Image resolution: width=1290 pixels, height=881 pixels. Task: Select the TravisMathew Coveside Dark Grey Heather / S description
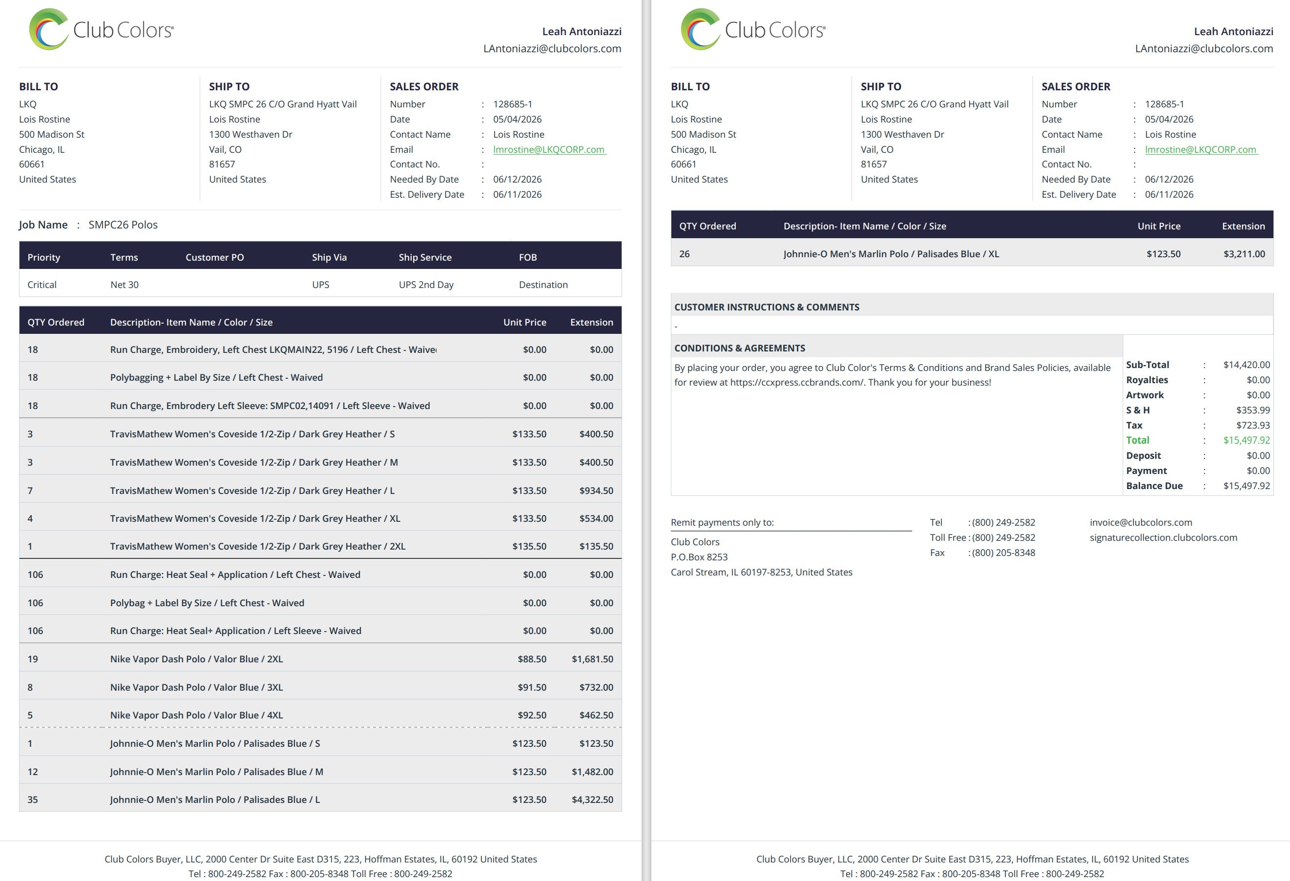tap(252, 434)
